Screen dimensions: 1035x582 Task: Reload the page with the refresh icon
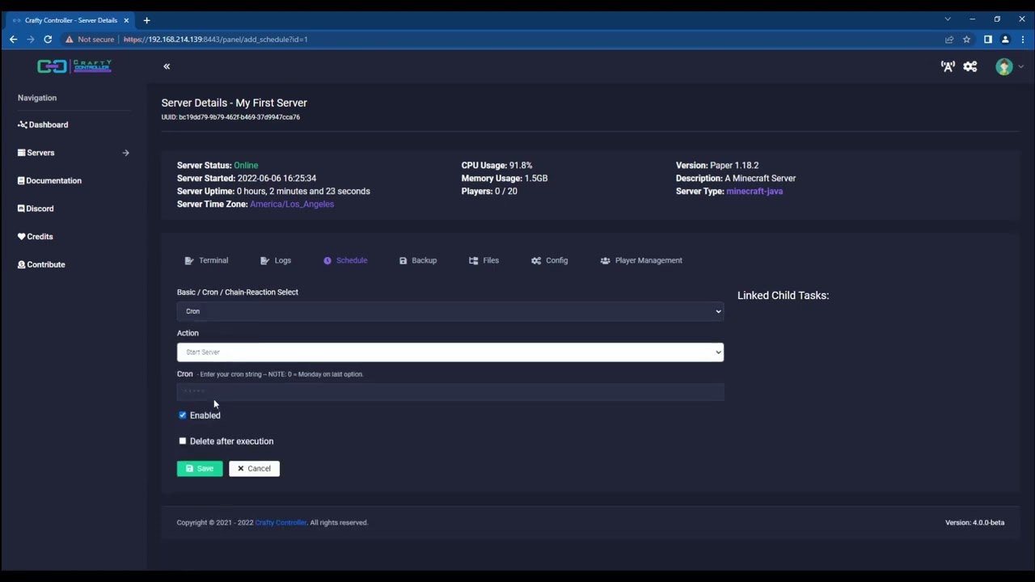pyautogui.click(x=49, y=40)
